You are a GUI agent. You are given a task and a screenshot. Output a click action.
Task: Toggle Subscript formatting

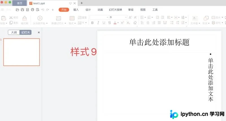click(128, 23)
